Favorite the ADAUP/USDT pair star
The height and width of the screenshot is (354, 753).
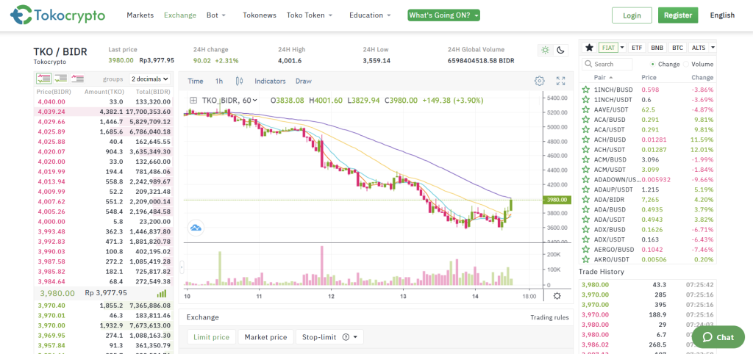tap(585, 189)
